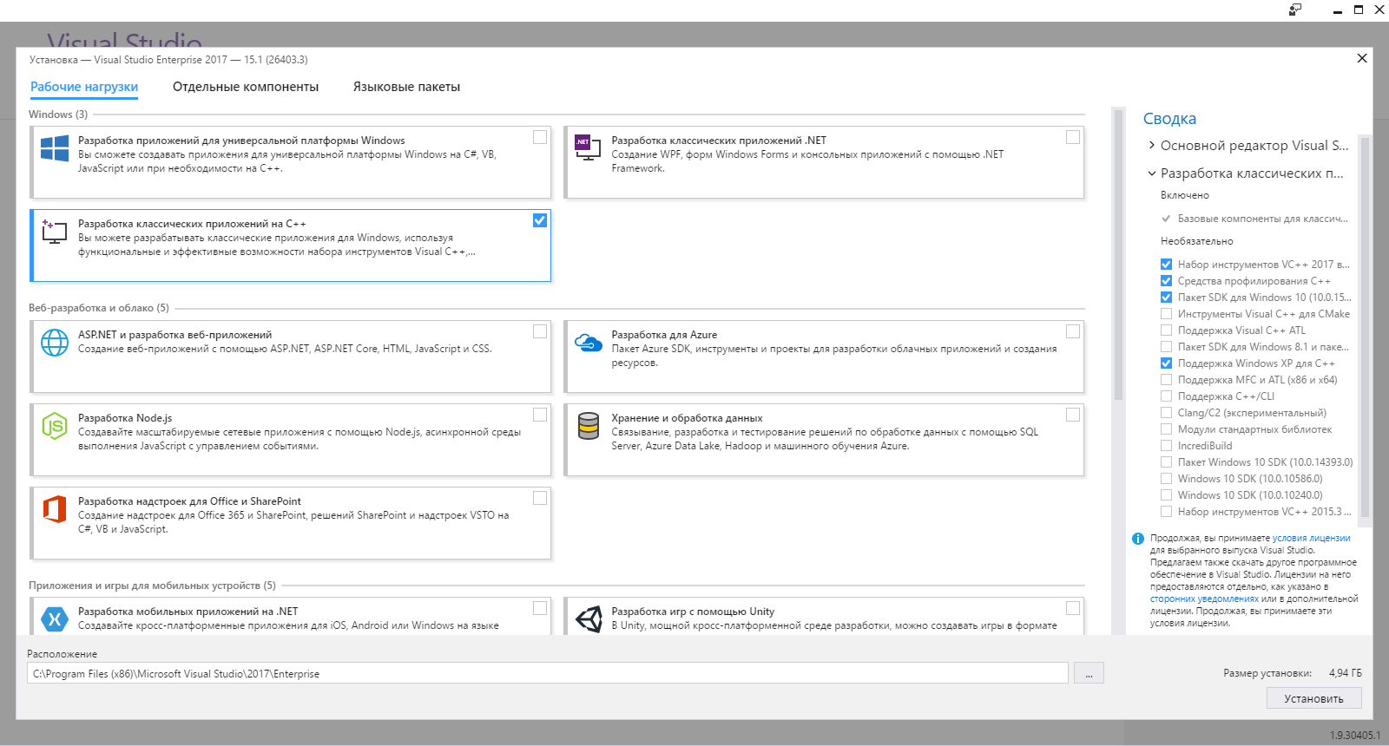Viewport: 1389px width, 746px height.
Task: Open the сторонних уведомлениях link
Action: [1204, 599]
